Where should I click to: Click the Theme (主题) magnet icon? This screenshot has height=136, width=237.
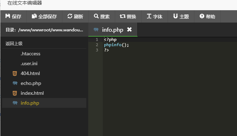[175, 16]
